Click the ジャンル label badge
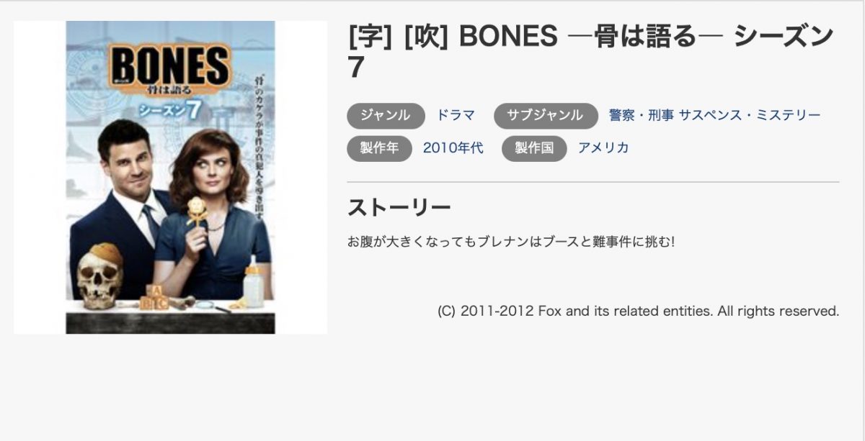 pyautogui.click(x=386, y=116)
